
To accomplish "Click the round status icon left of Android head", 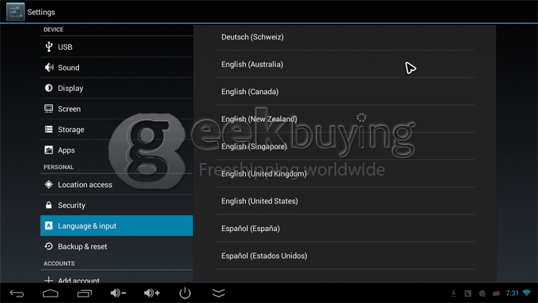I will pyautogui.click(x=482, y=294).
